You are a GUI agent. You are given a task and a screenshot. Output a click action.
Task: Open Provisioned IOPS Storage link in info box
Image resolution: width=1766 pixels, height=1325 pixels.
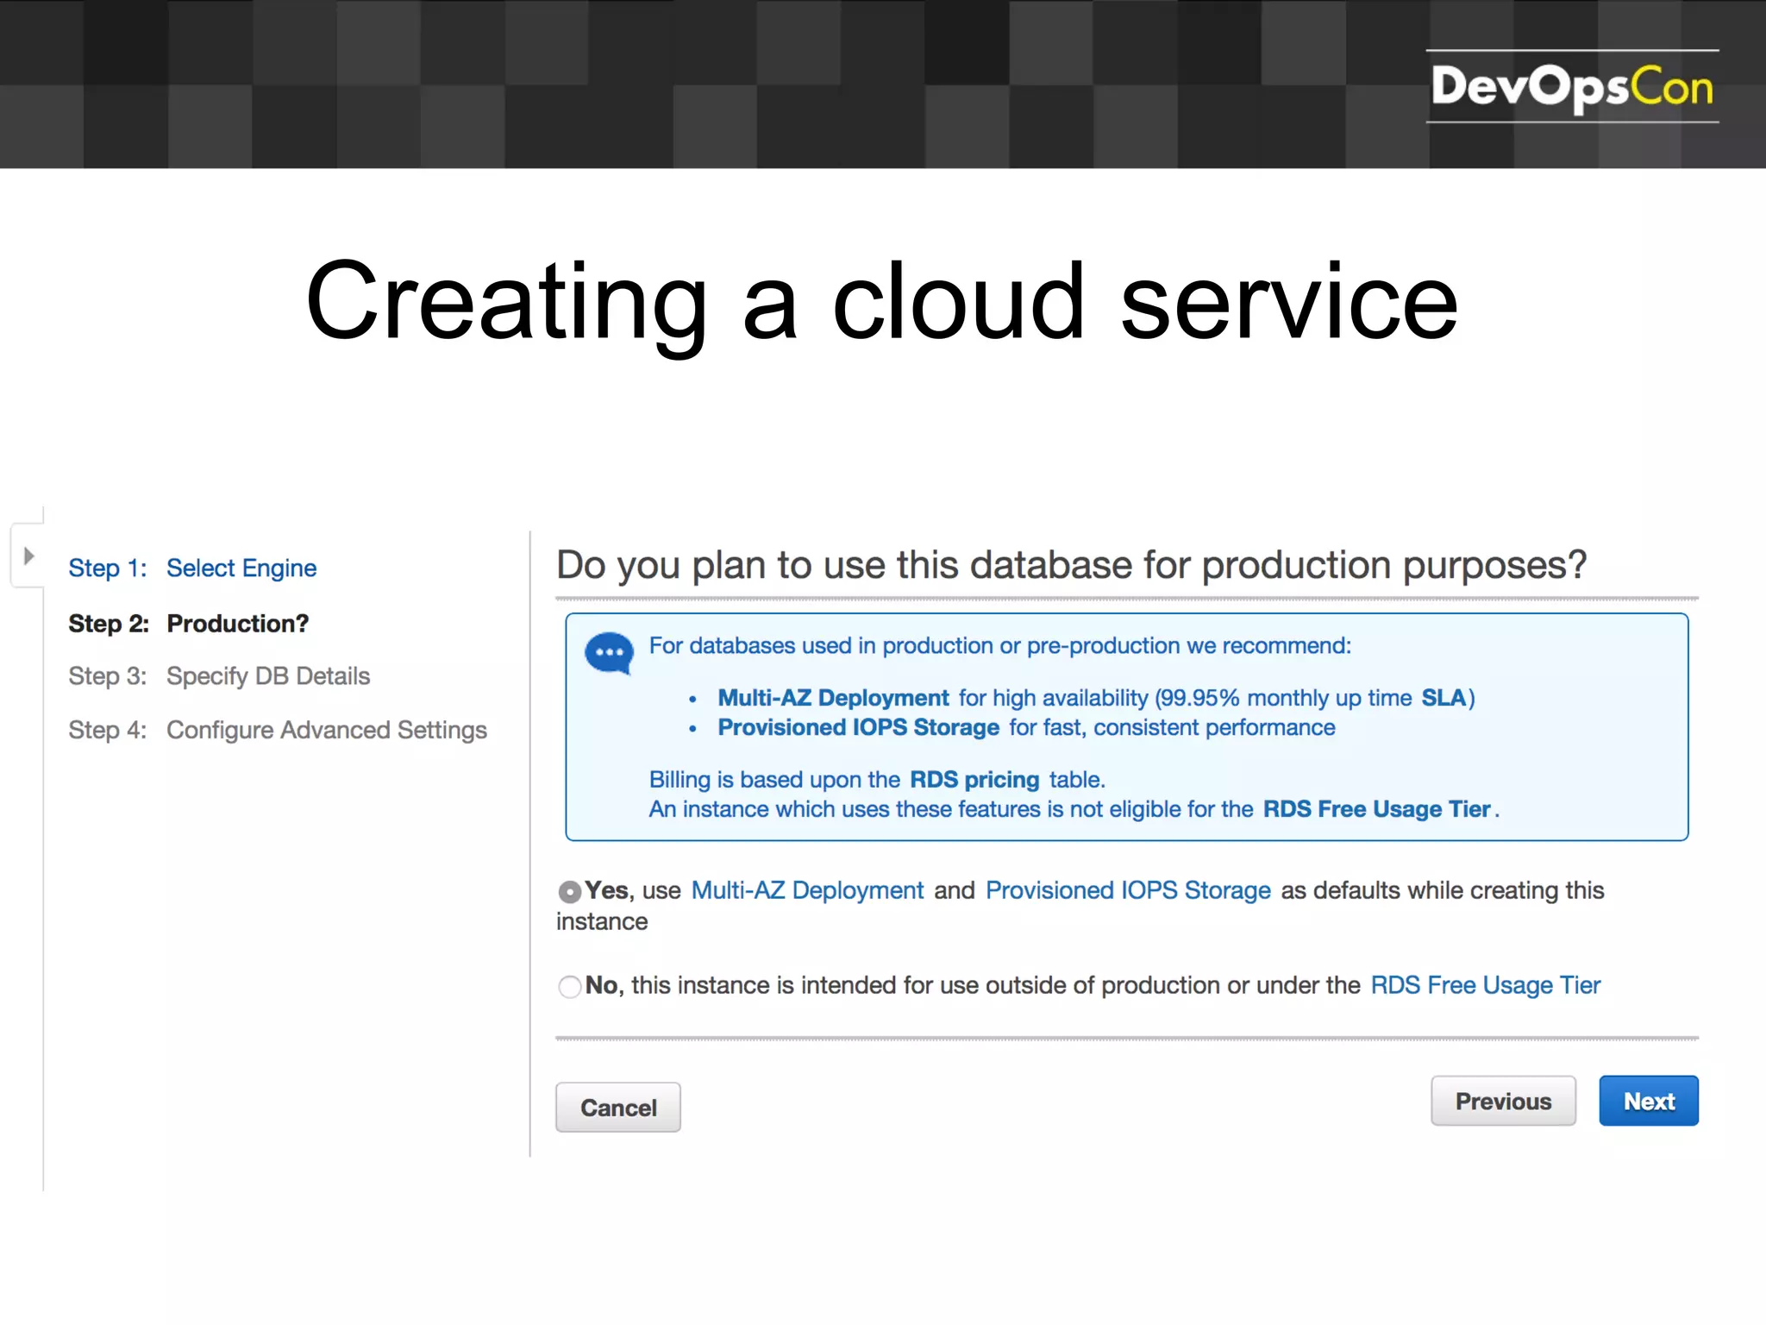point(858,727)
